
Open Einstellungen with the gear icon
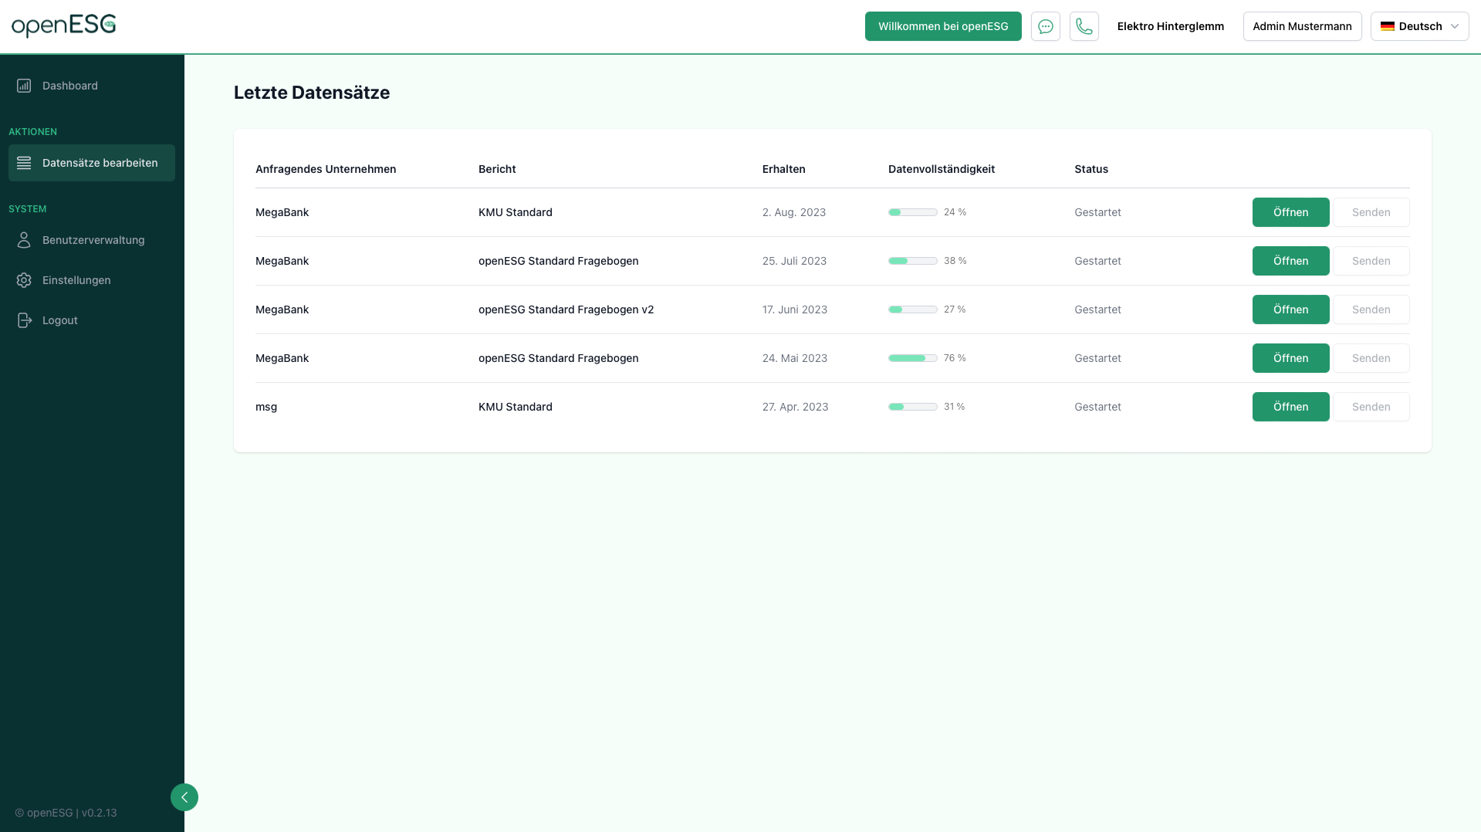click(24, 280)
